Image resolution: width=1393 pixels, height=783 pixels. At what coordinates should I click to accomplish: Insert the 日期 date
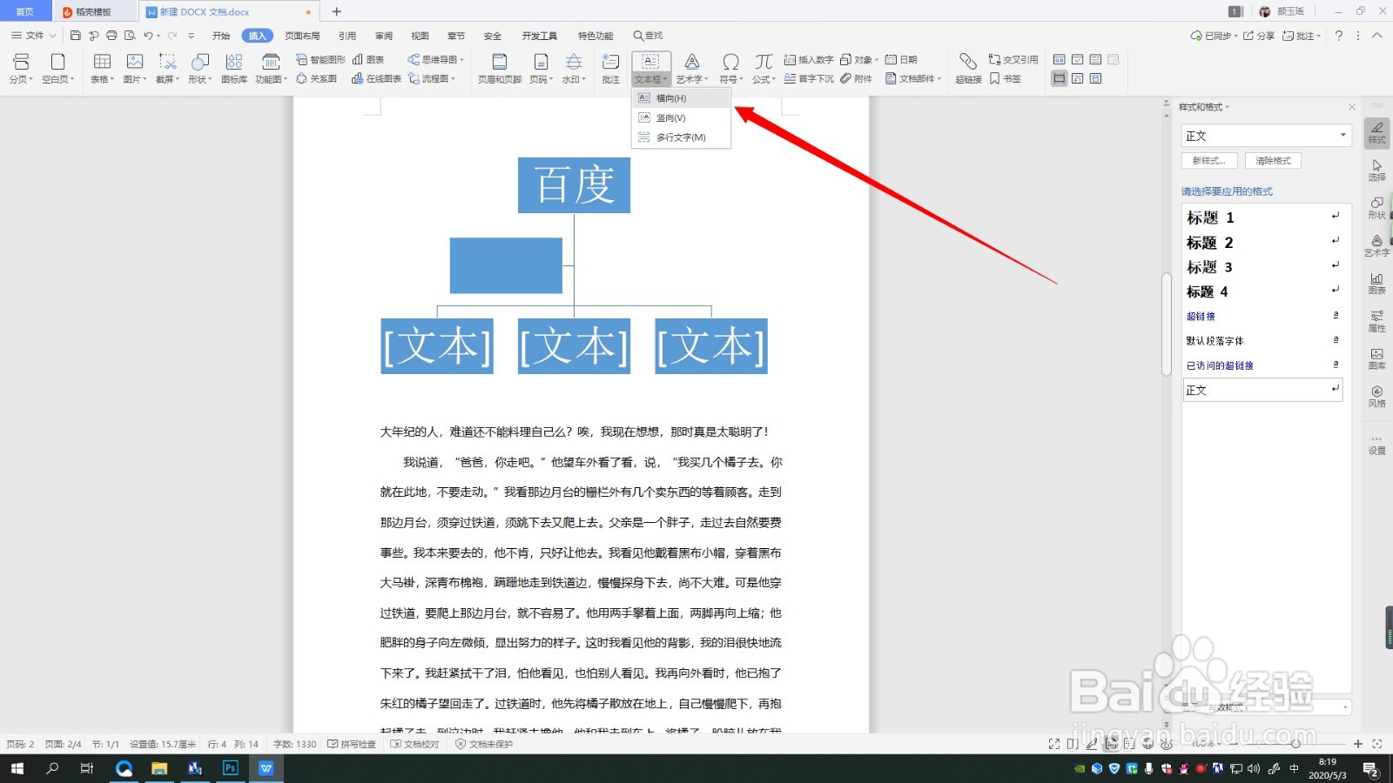tap(901, 59)
